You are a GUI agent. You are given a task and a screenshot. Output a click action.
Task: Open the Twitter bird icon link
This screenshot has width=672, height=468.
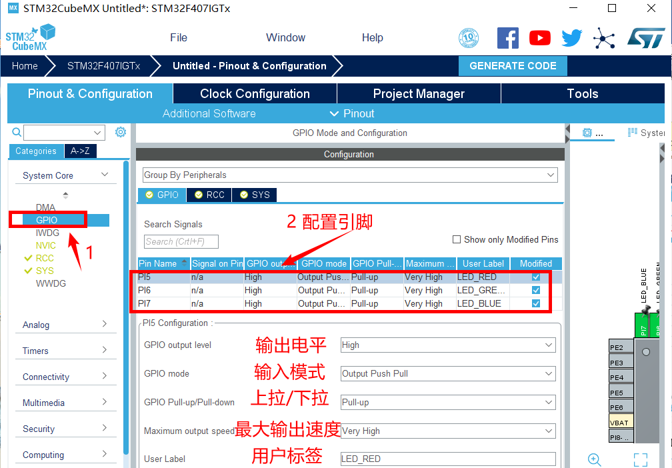[571, 38]
